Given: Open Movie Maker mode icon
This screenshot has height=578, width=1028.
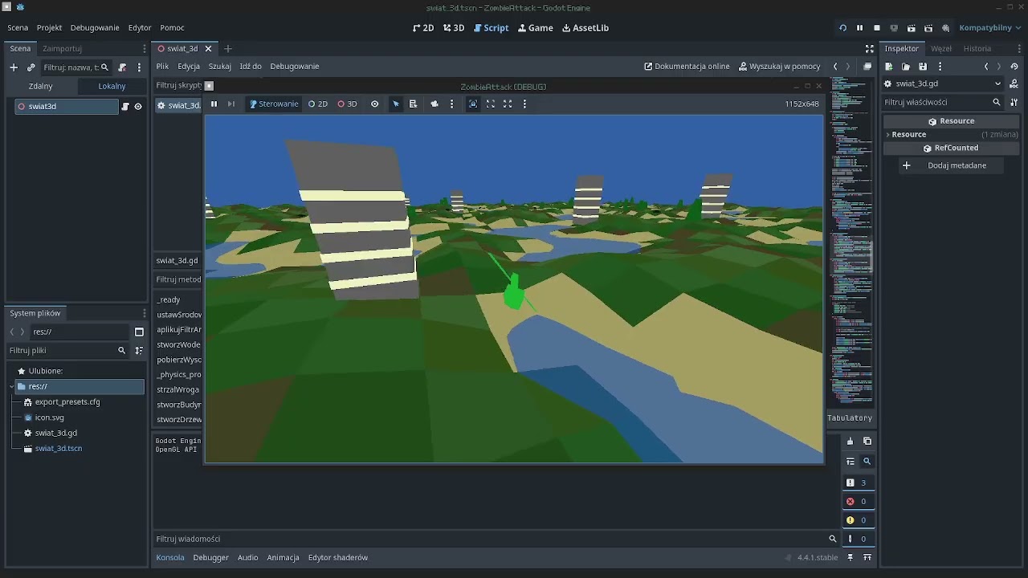Looking at the screenshot, I should tap(945, 28).
